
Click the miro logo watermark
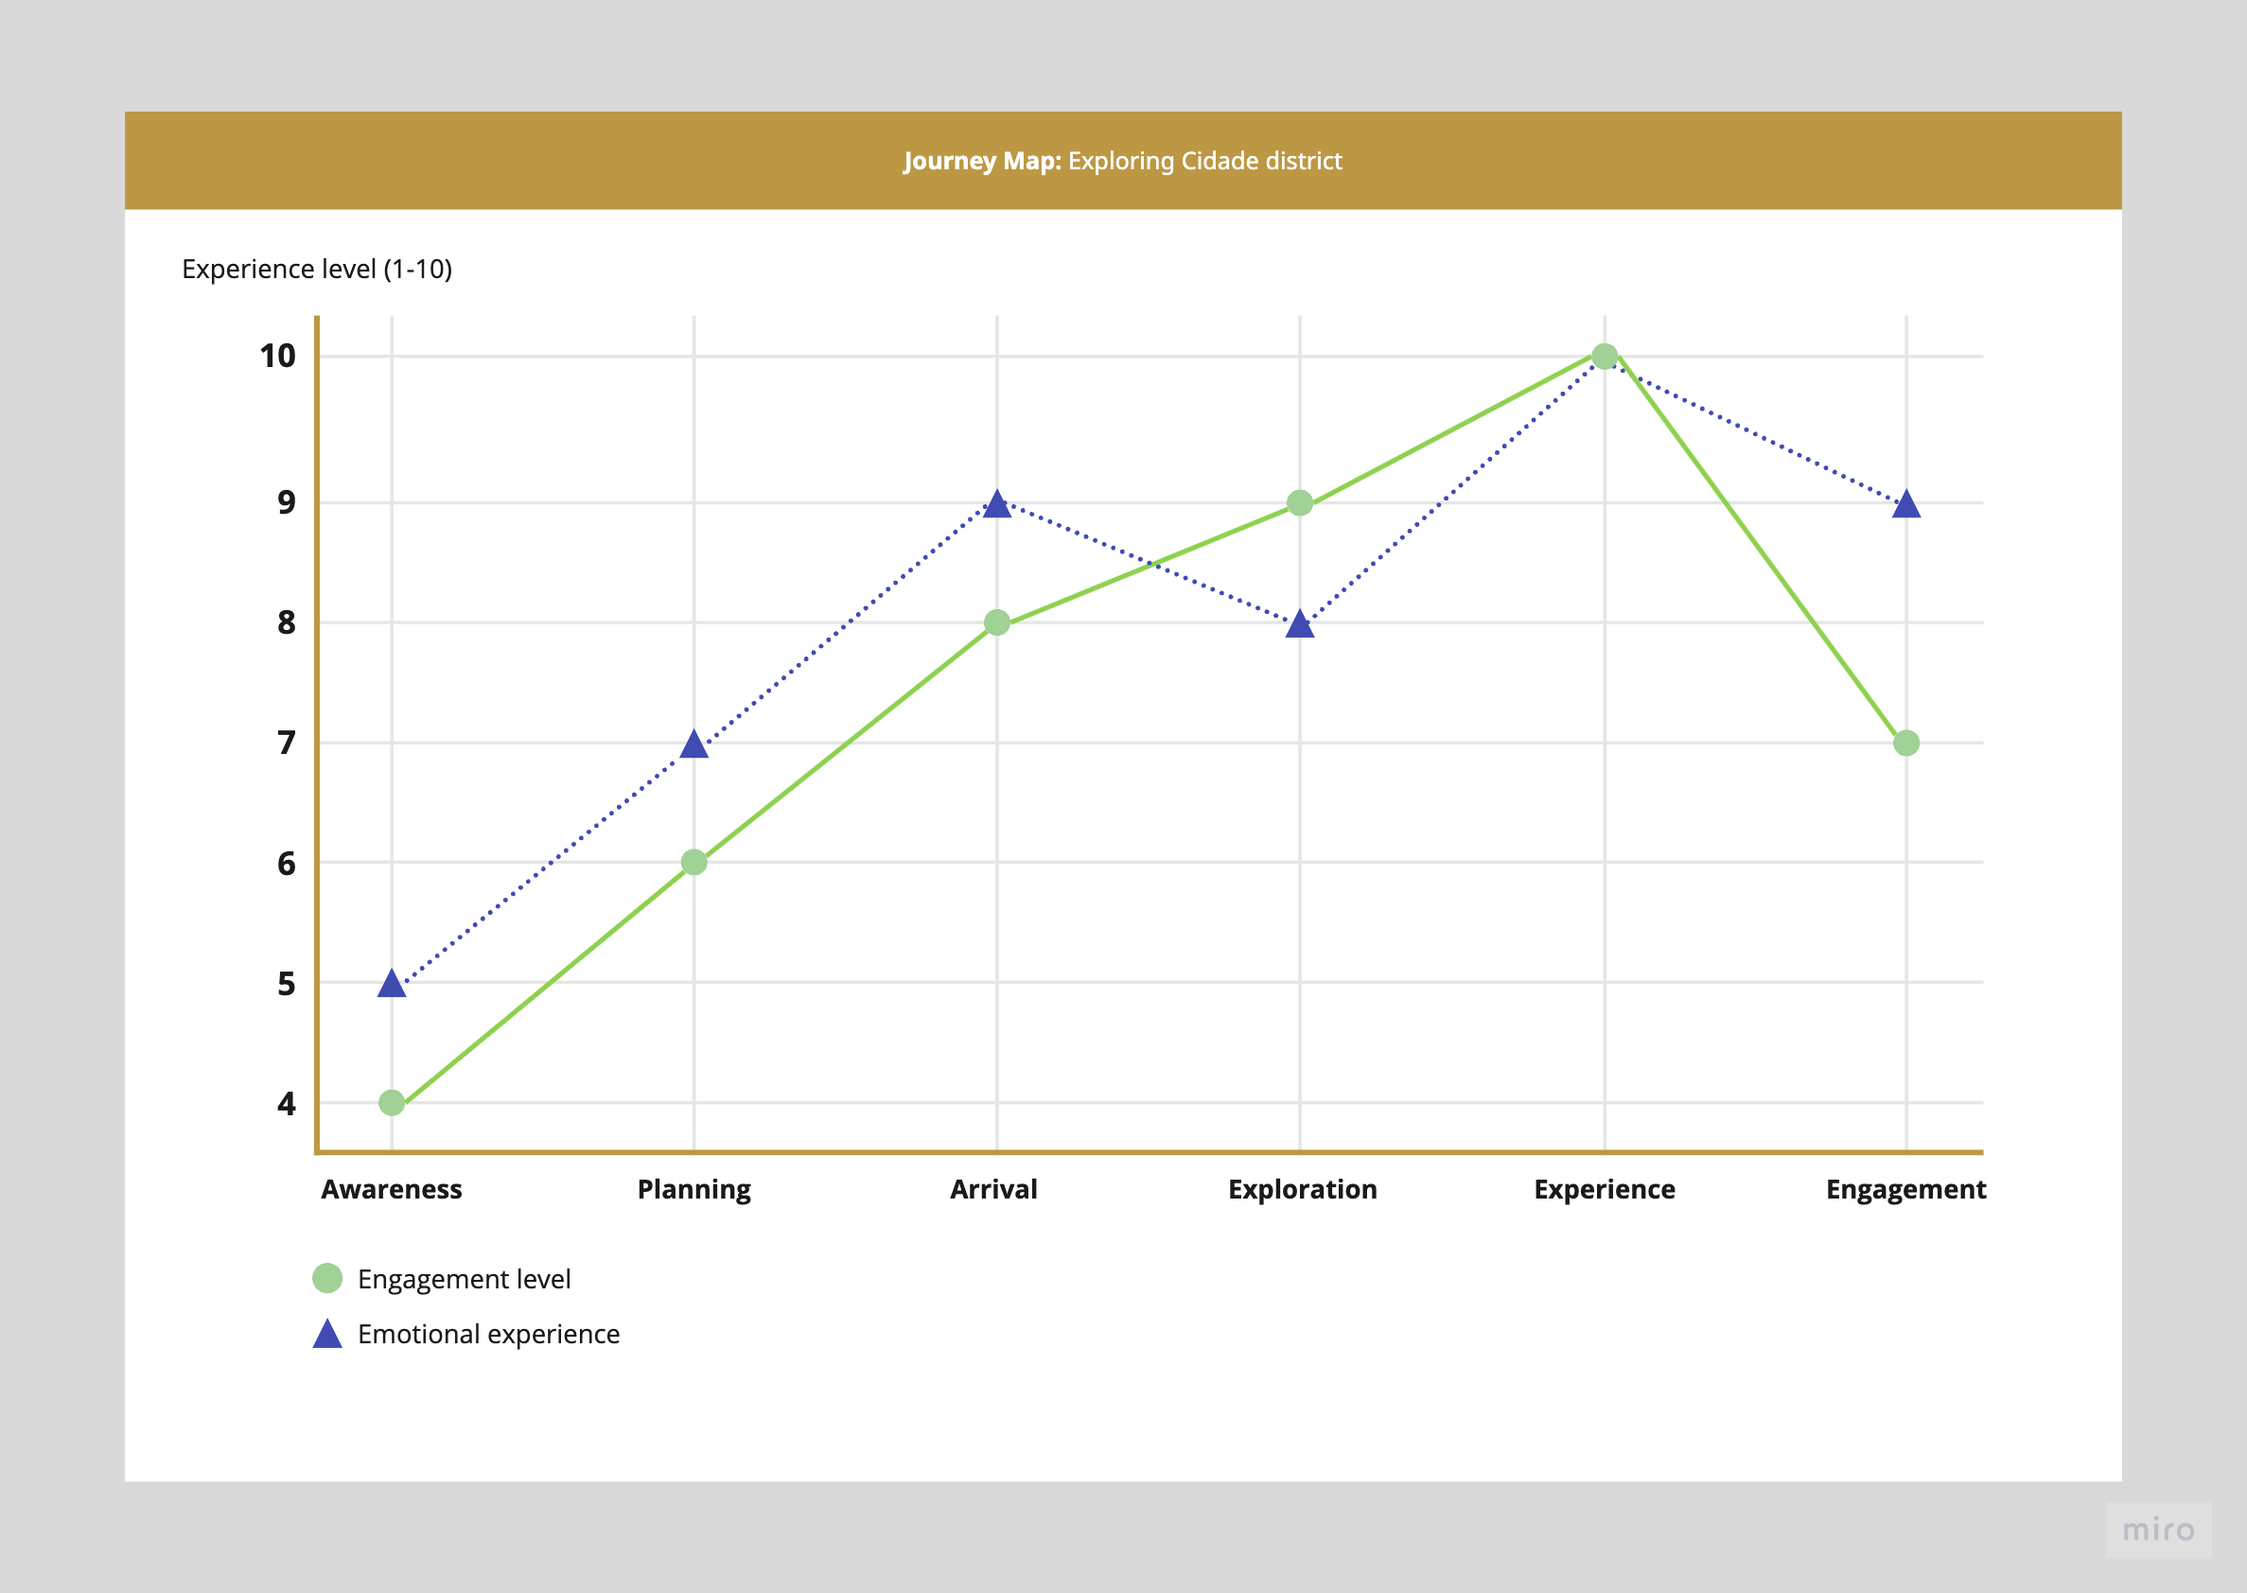[2158, 1530]
